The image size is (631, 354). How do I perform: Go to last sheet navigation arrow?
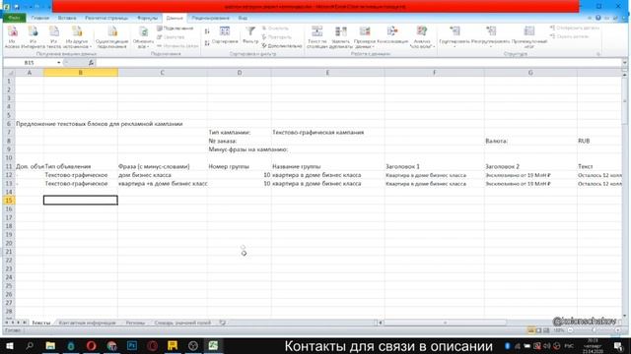coord(25,323)
